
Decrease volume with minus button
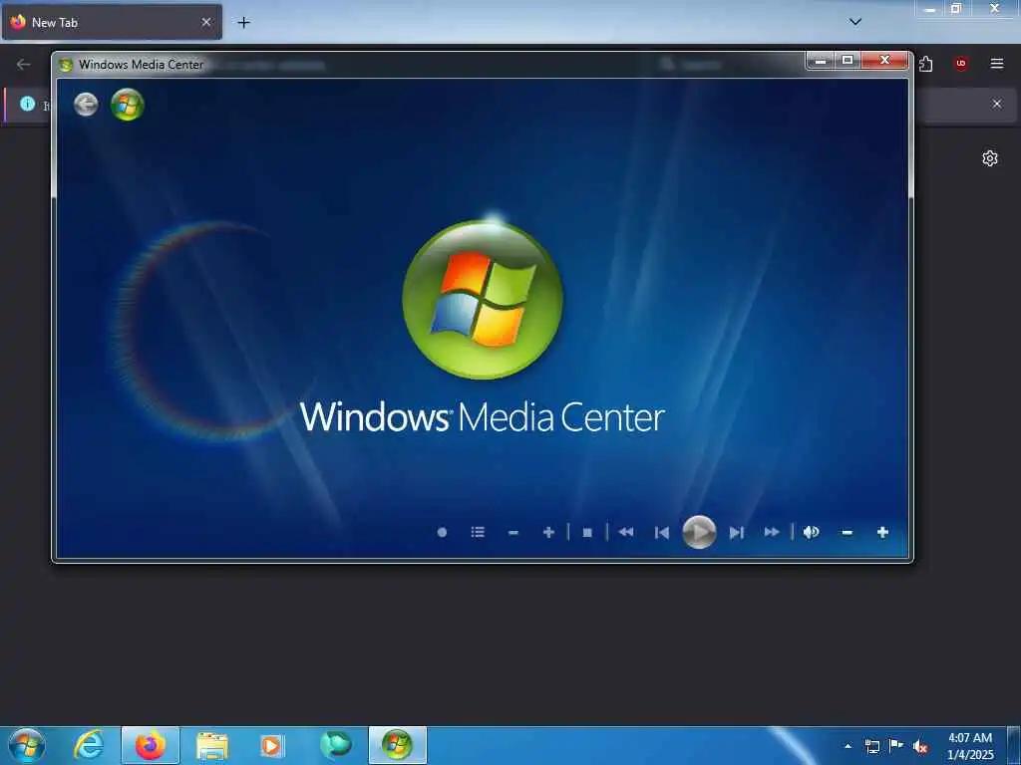point(848,533)
